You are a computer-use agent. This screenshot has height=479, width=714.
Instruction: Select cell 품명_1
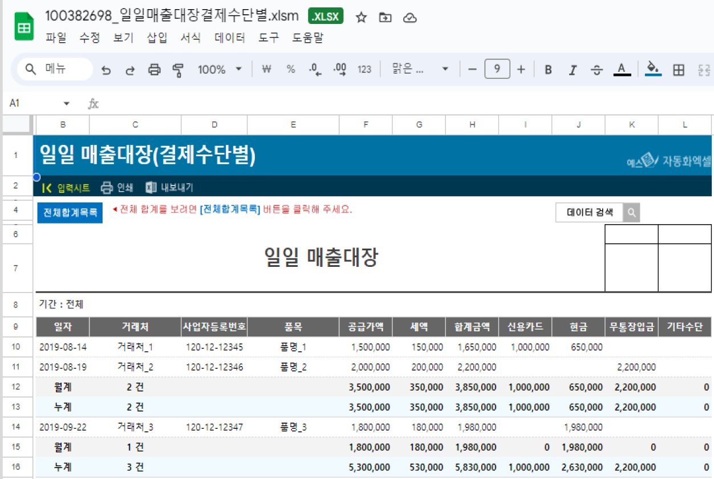pyautogui.click(x=293, y=347)
